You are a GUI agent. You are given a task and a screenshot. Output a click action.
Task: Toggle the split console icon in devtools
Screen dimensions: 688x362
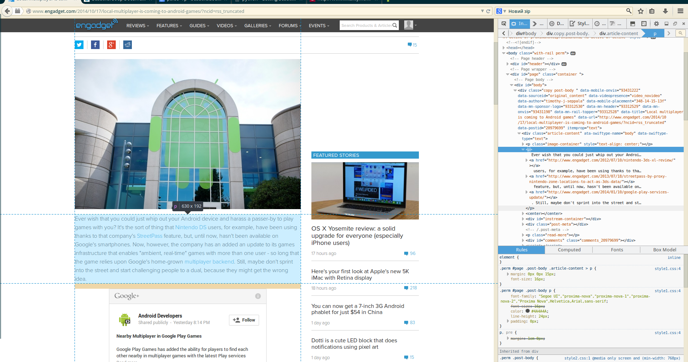[632, 24]
